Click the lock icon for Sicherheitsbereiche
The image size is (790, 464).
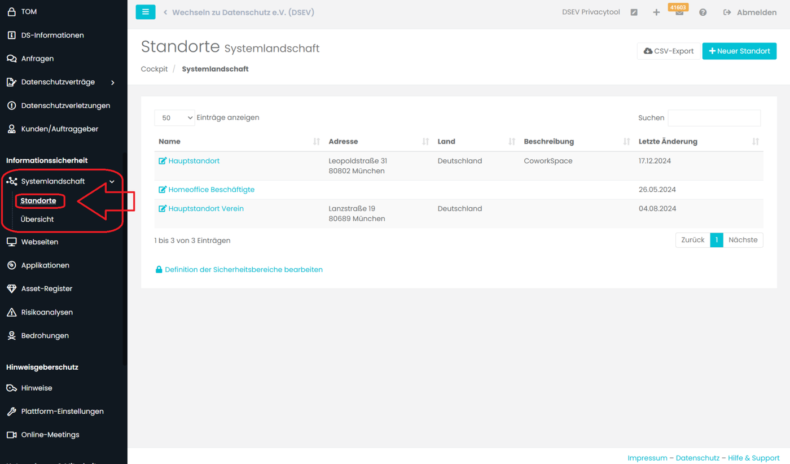(159, 270)
